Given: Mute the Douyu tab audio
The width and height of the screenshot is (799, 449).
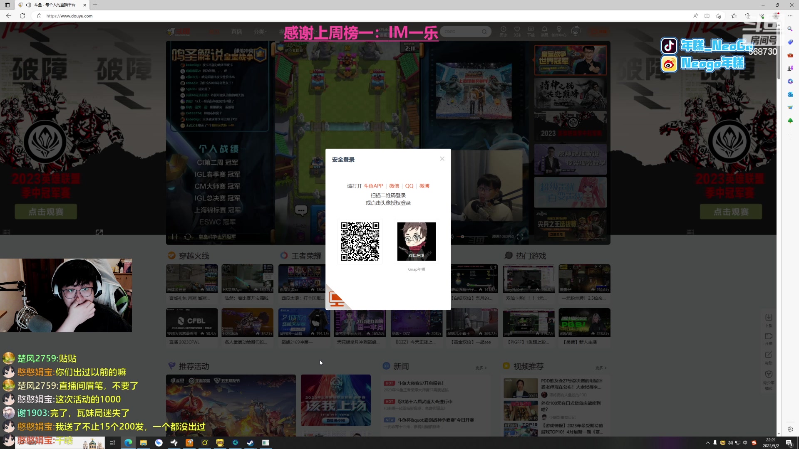Looking at the screenshot, I should point(28,5).
